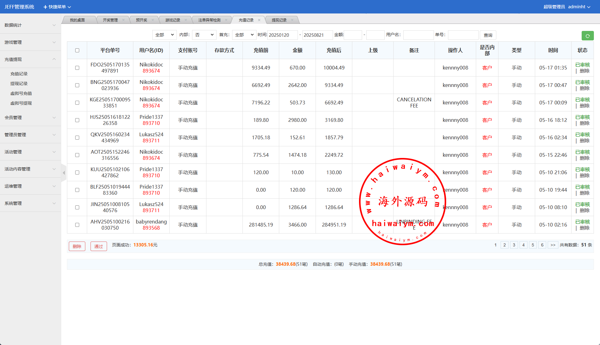Collapse sidebar using the left arrow handle
Screen dimensions: 600x345
click(64, 173)
